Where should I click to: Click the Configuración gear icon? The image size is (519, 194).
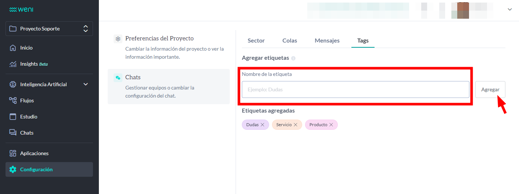[13, 169]
